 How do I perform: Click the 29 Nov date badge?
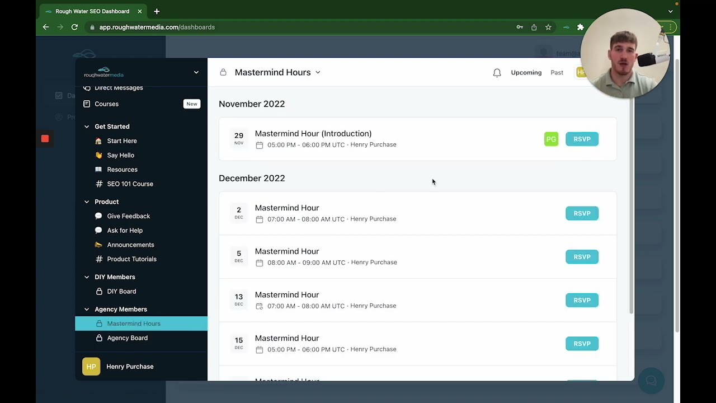[x=239, y=138]
